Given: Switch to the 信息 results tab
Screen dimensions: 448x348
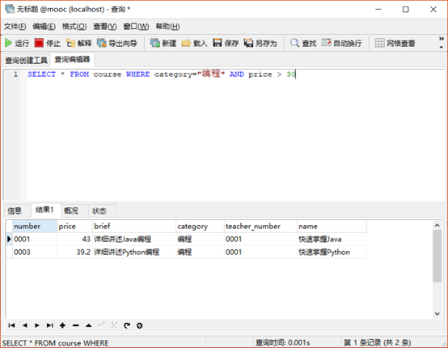Looking at the screenshot, I should pyautogui.click(x=15, y=211).
